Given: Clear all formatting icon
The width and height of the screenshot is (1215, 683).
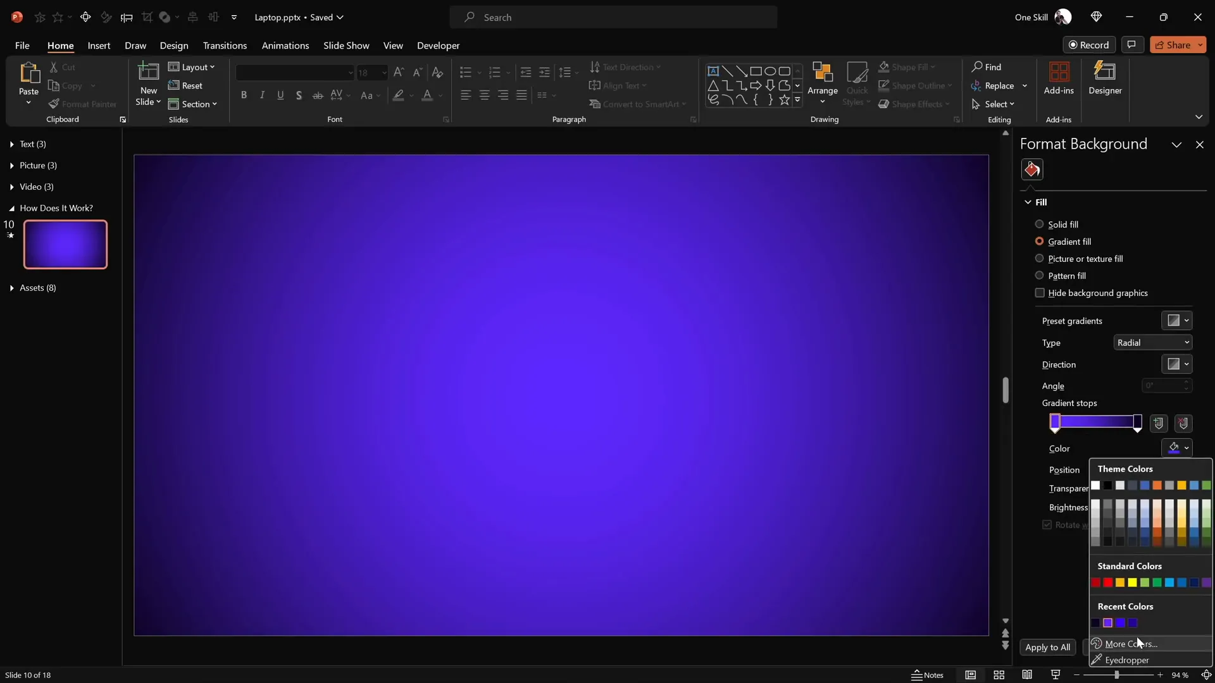Looking at the screenshot, I should (x=437, y=72).
